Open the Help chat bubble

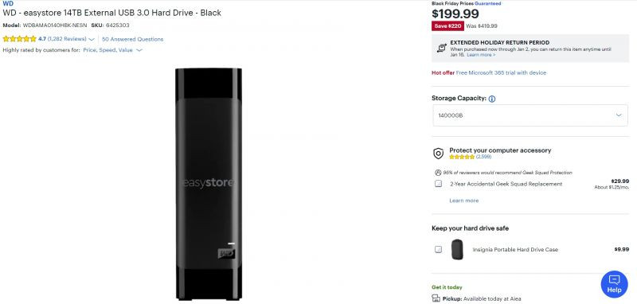click(x=614, y=284)
